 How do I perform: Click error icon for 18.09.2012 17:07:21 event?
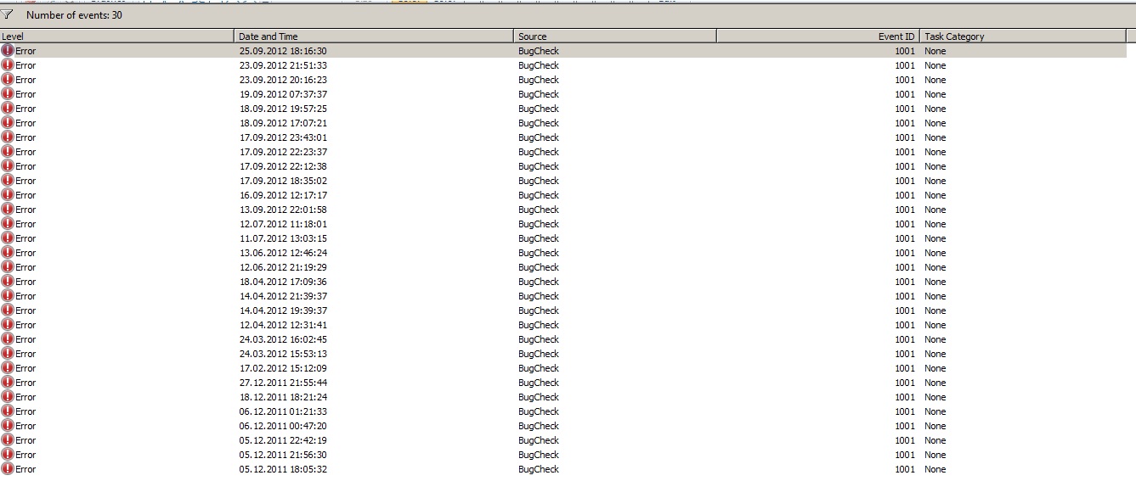[x=8, y=123]
